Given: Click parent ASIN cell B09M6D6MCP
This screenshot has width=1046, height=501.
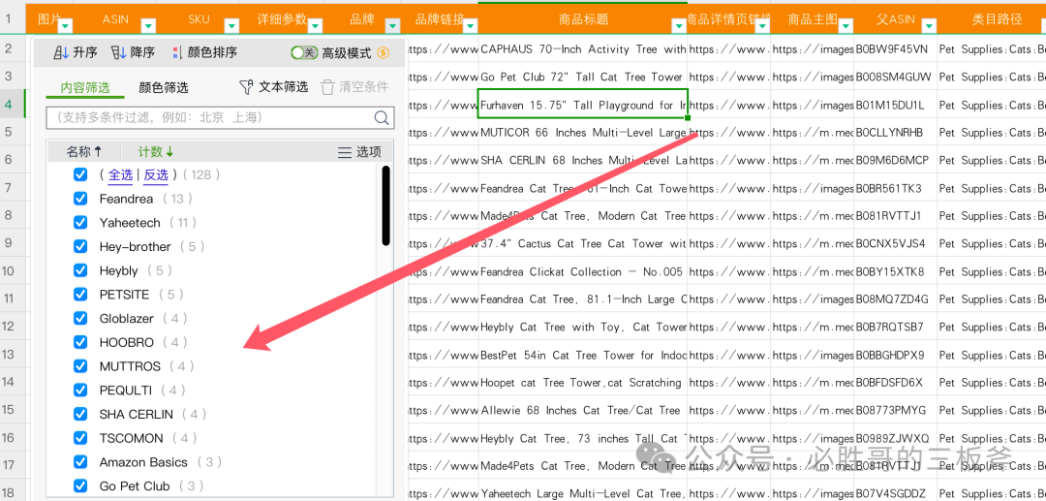Looking at the screenshot, I should 895,160.
